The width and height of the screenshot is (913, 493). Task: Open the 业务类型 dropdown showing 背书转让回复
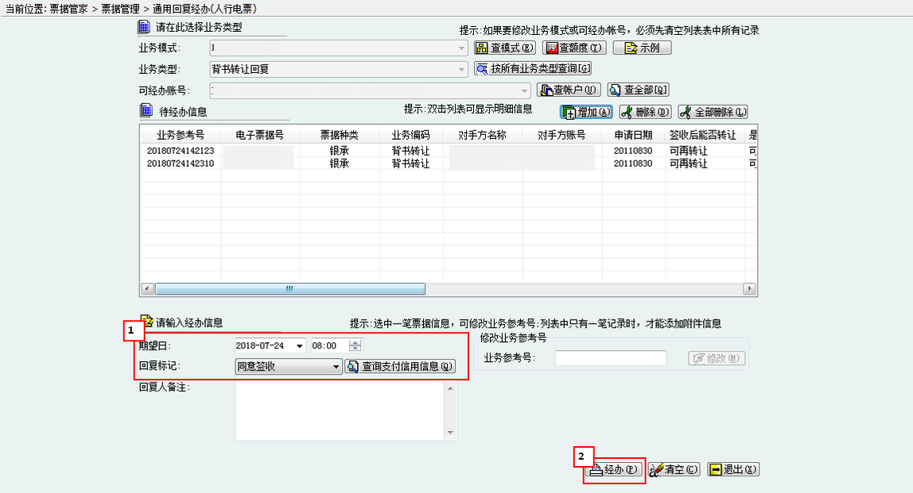pyautogui.click(x=462, y=70)
